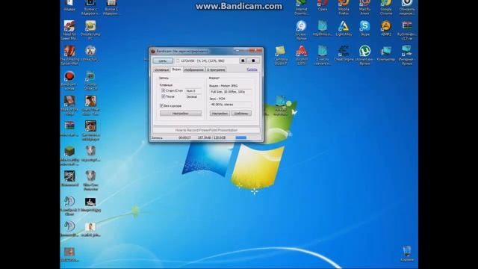Click the 'Шаблоны' button
The image size is (478, 269).
click(240, 114)
